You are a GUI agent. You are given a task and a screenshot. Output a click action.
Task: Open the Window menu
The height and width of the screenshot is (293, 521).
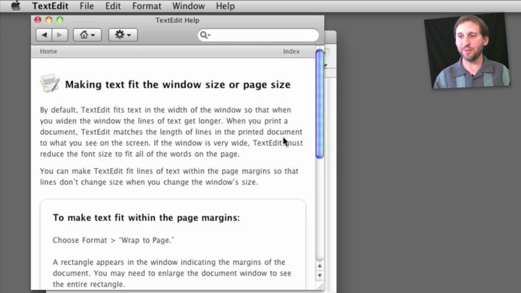[x=188, y=6]
